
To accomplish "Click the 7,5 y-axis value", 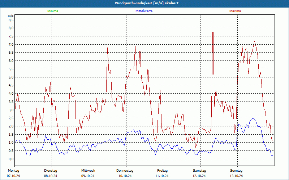I will pyautogui.click(x=11, y=36).
